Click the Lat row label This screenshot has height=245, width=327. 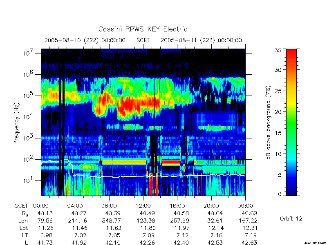coord(24,228)
